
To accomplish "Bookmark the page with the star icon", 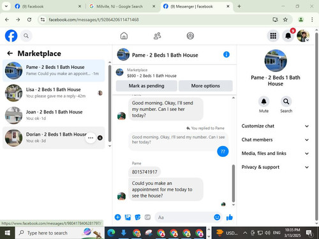I will (285, 20).
